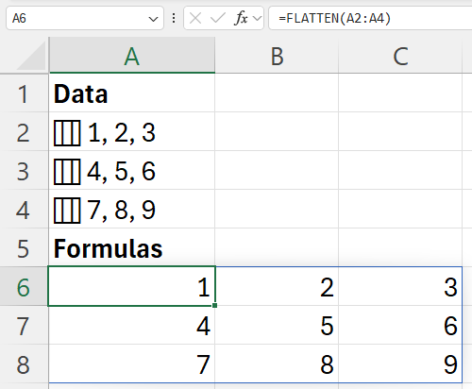This screenshot has height=389, width=472.
Task: Select the 'Formulas' heading cell
Action: 132,247
